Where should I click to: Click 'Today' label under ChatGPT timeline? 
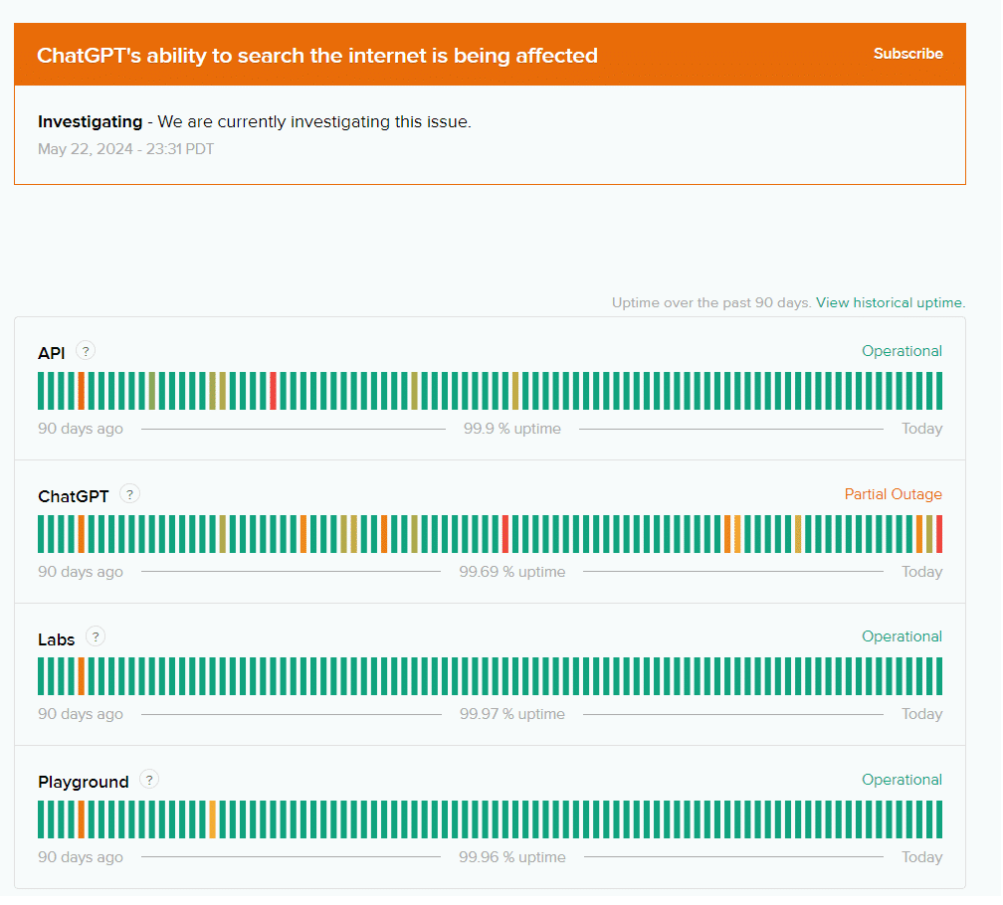point(921,572)
